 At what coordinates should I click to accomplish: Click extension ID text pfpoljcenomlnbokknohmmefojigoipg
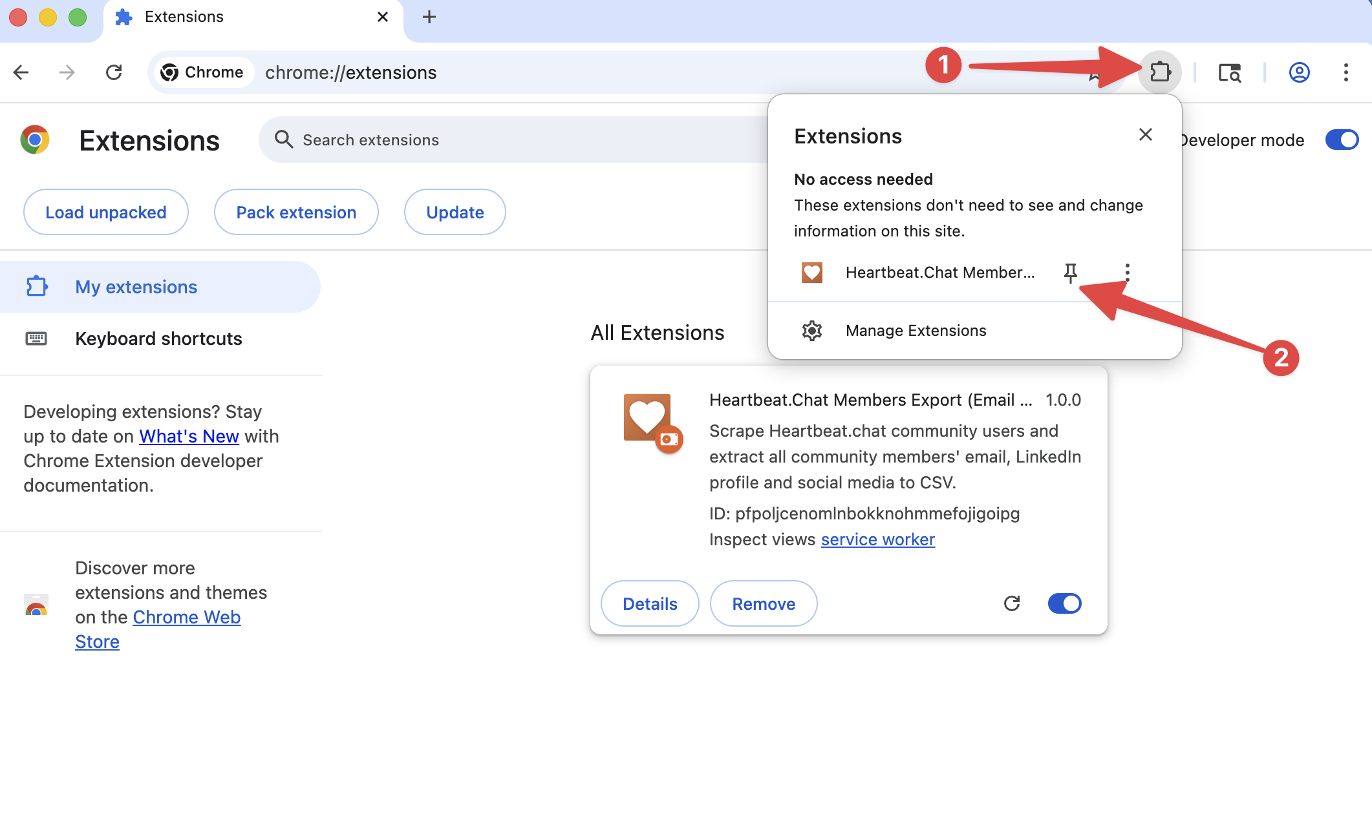click(x=877, y=514)
